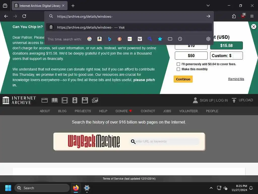Open the Software floppy disk icon
The image size is (258, 194).
85,100
